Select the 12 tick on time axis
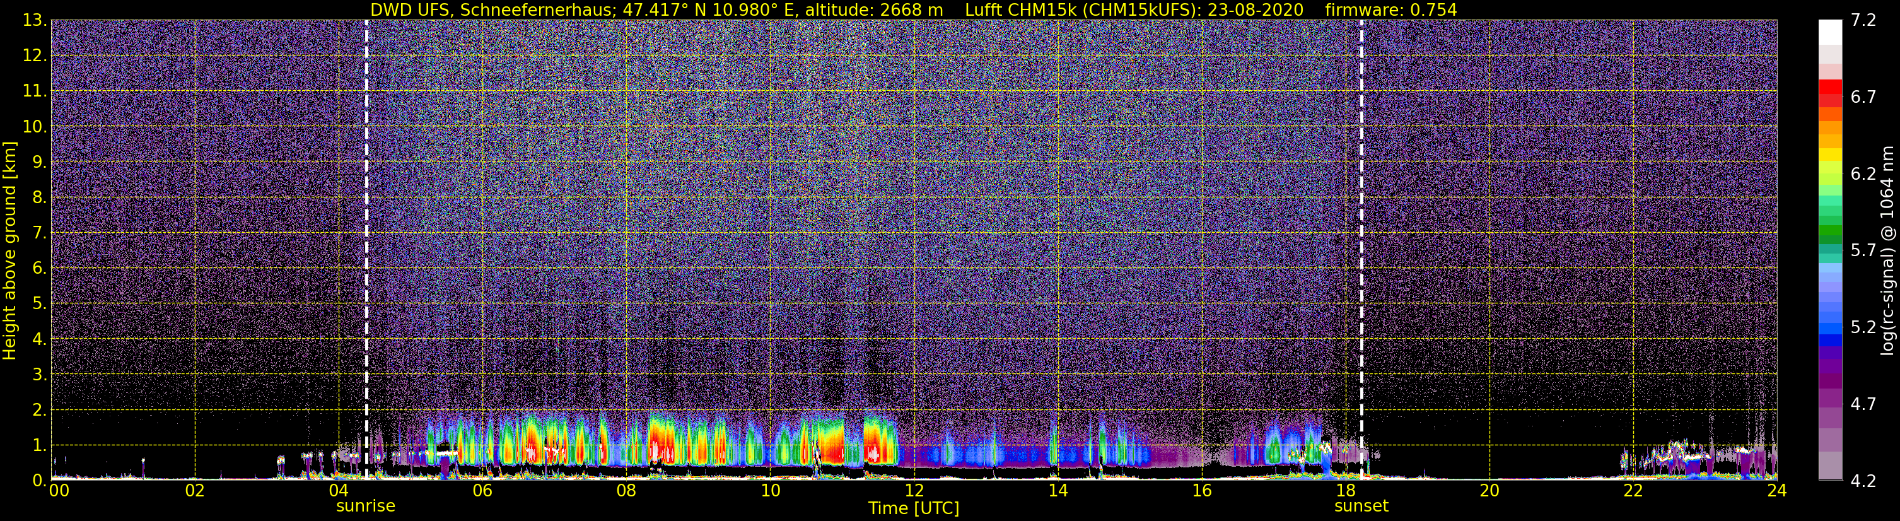The height and width of the screenshot is (521, 1900). pos(914,491)
